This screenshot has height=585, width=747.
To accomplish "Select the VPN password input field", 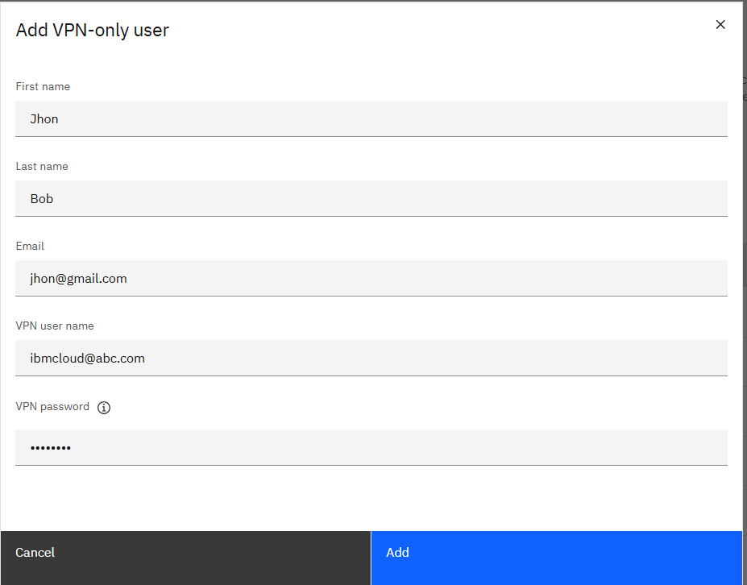I will tap(371, 447).
